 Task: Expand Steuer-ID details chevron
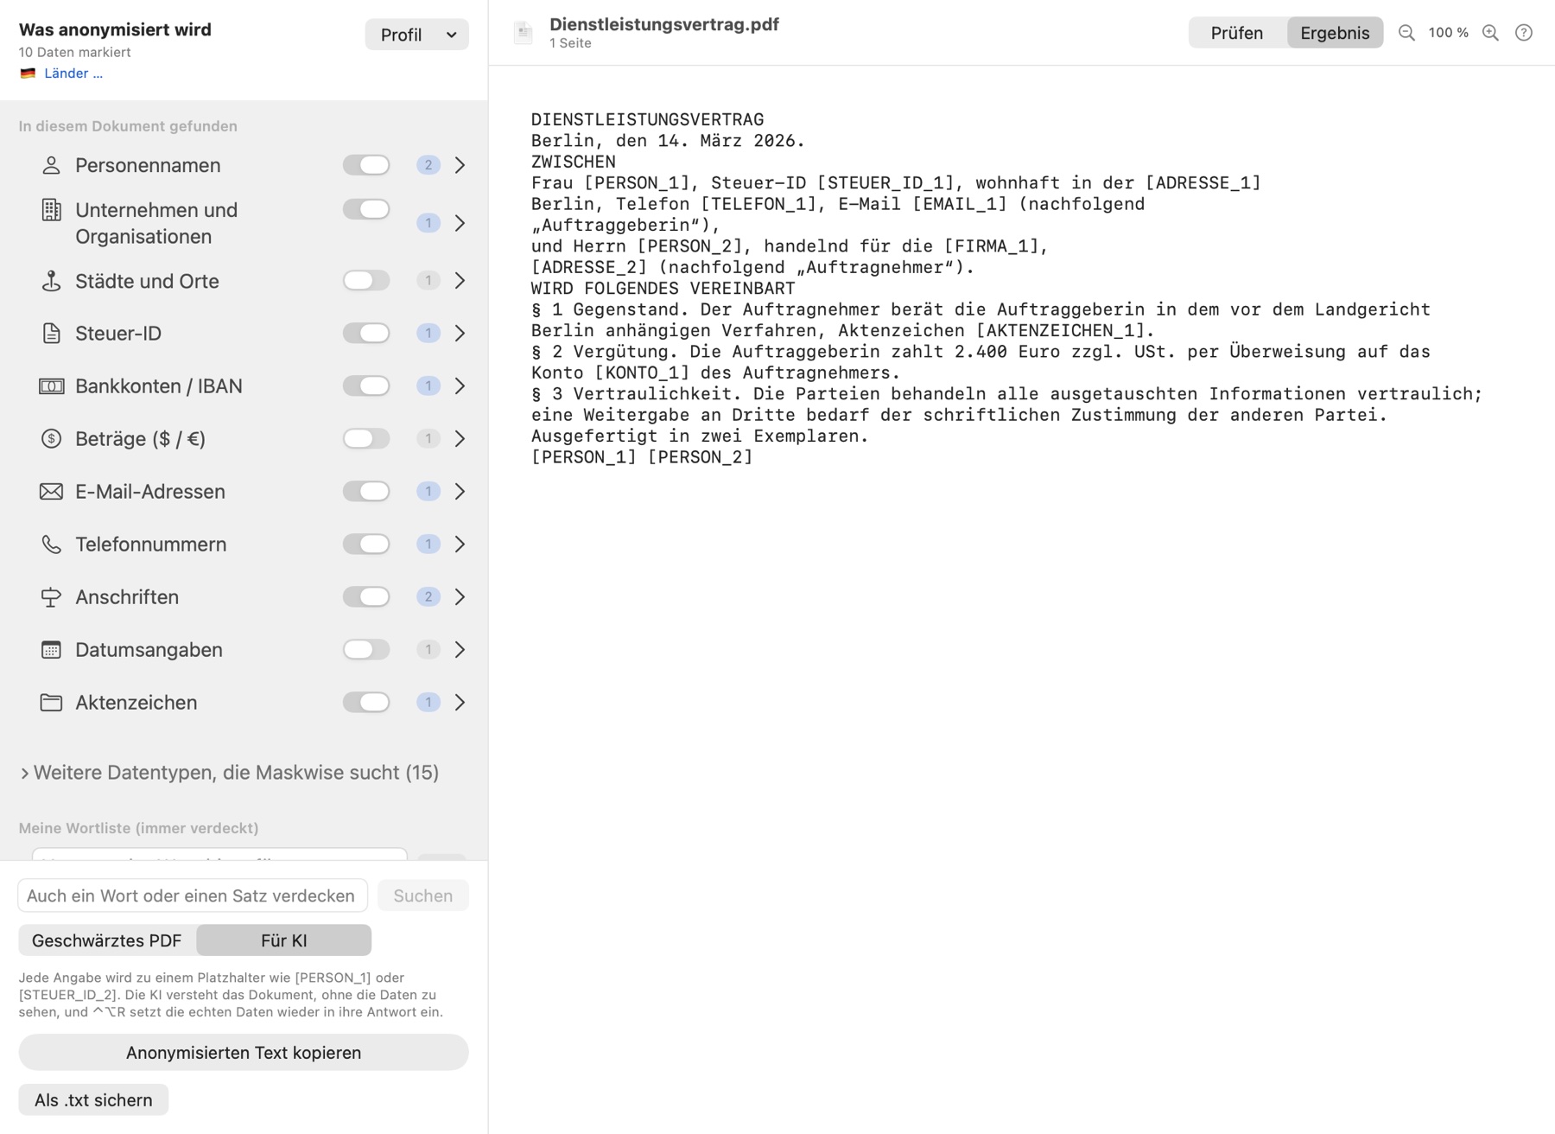(x=460, y=334)
